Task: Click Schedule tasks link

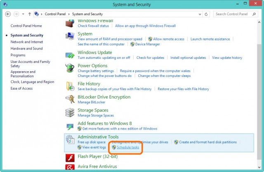Action: 128,147
